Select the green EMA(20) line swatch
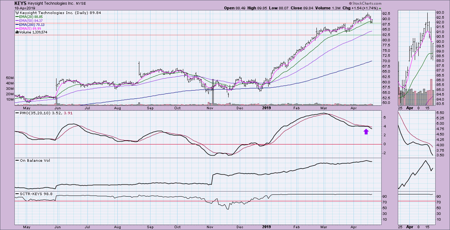Viewport: 450px width, 230px height. pos(17,17)
